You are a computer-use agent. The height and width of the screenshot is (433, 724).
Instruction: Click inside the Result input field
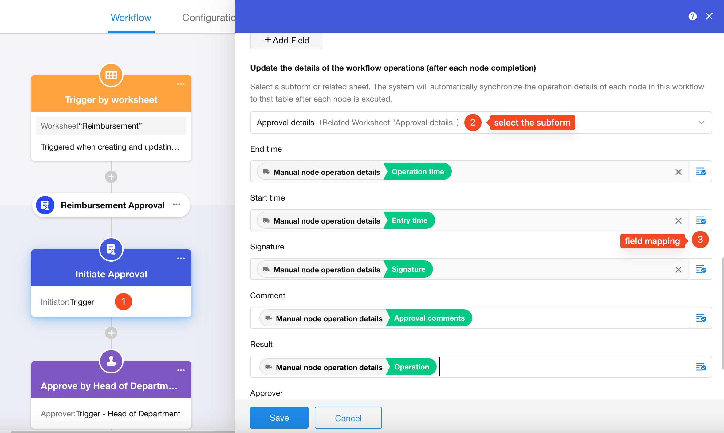(553, 367)
